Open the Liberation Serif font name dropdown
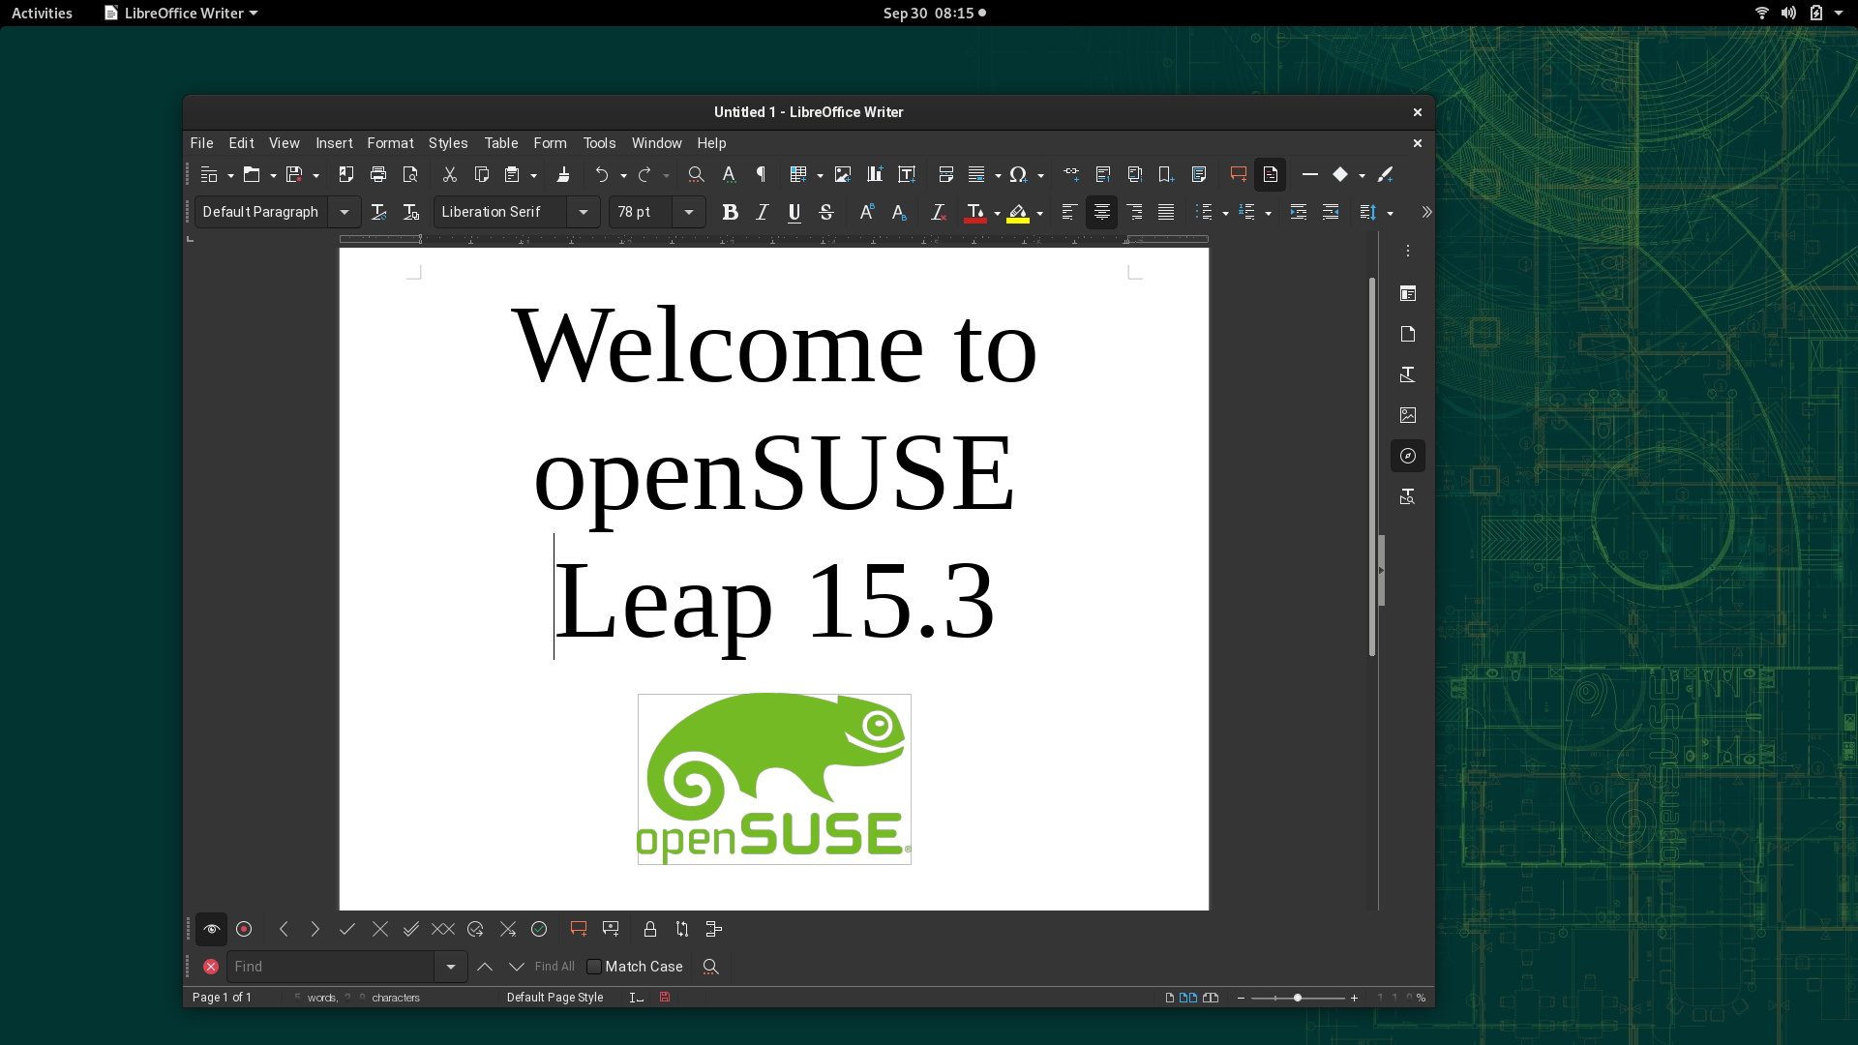This screenshot has width=1858, height=1045. point(584,212)
